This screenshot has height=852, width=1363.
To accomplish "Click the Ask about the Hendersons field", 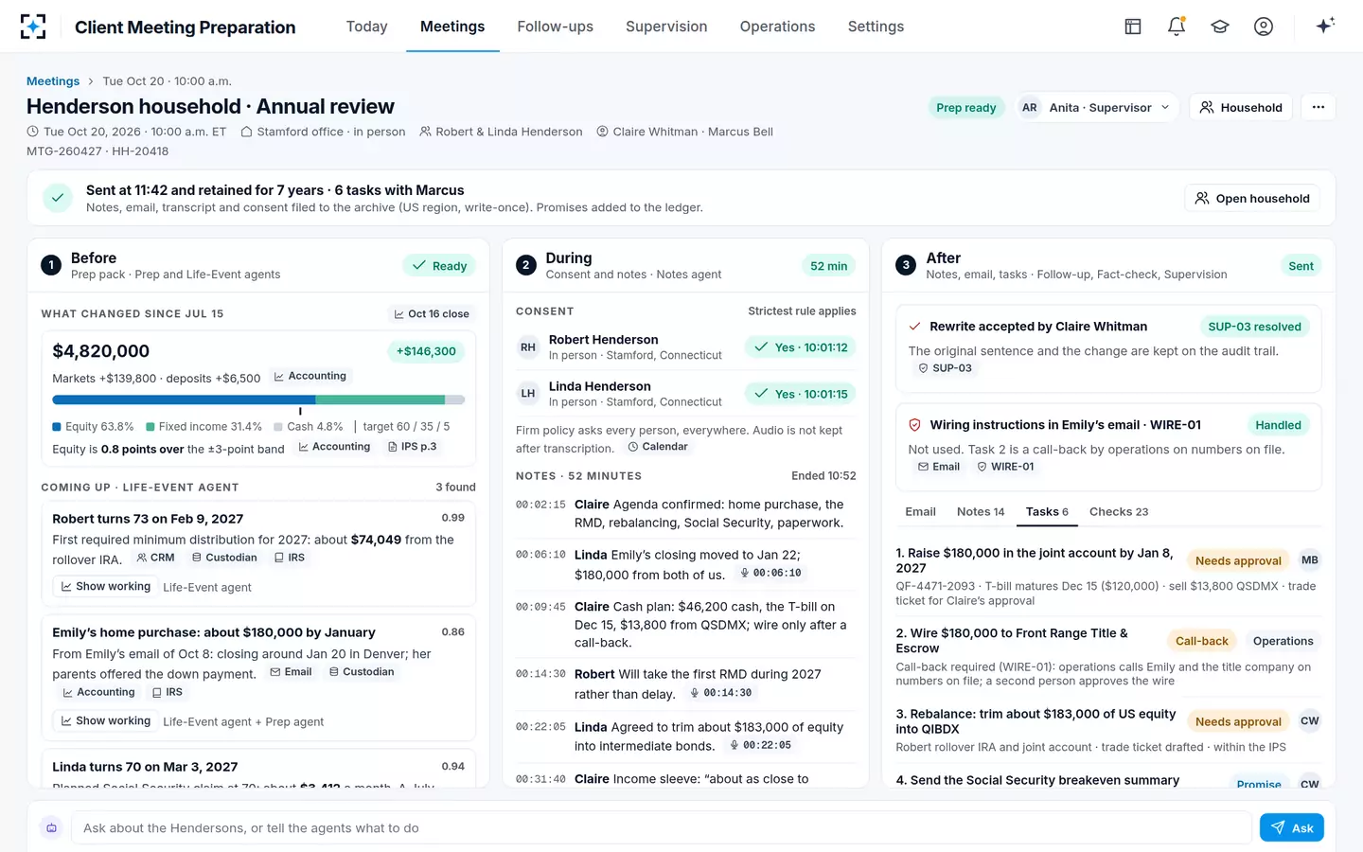I will (x=662, y=827).
